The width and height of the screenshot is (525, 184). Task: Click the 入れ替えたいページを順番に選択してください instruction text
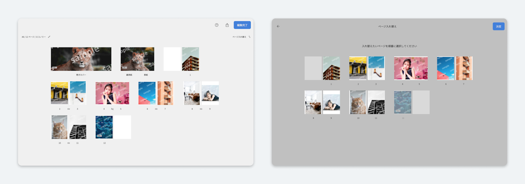389,46
